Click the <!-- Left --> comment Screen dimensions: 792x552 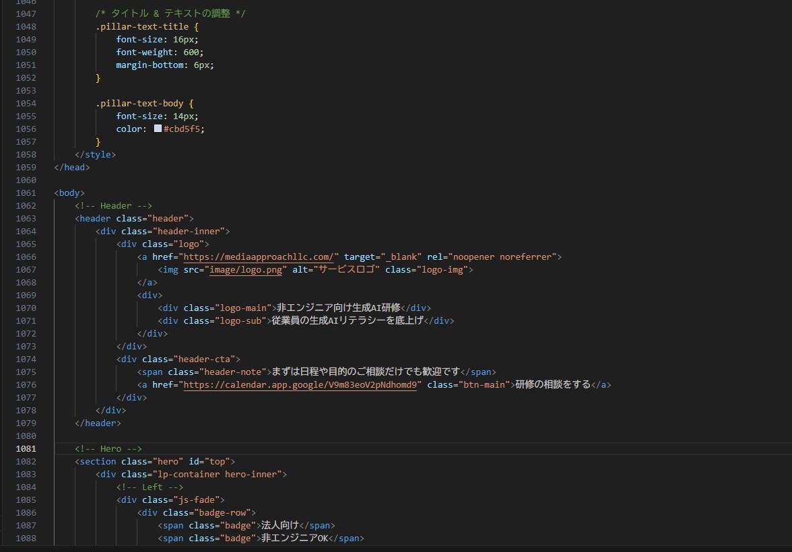pyautogui.click(x=150, y=487)
